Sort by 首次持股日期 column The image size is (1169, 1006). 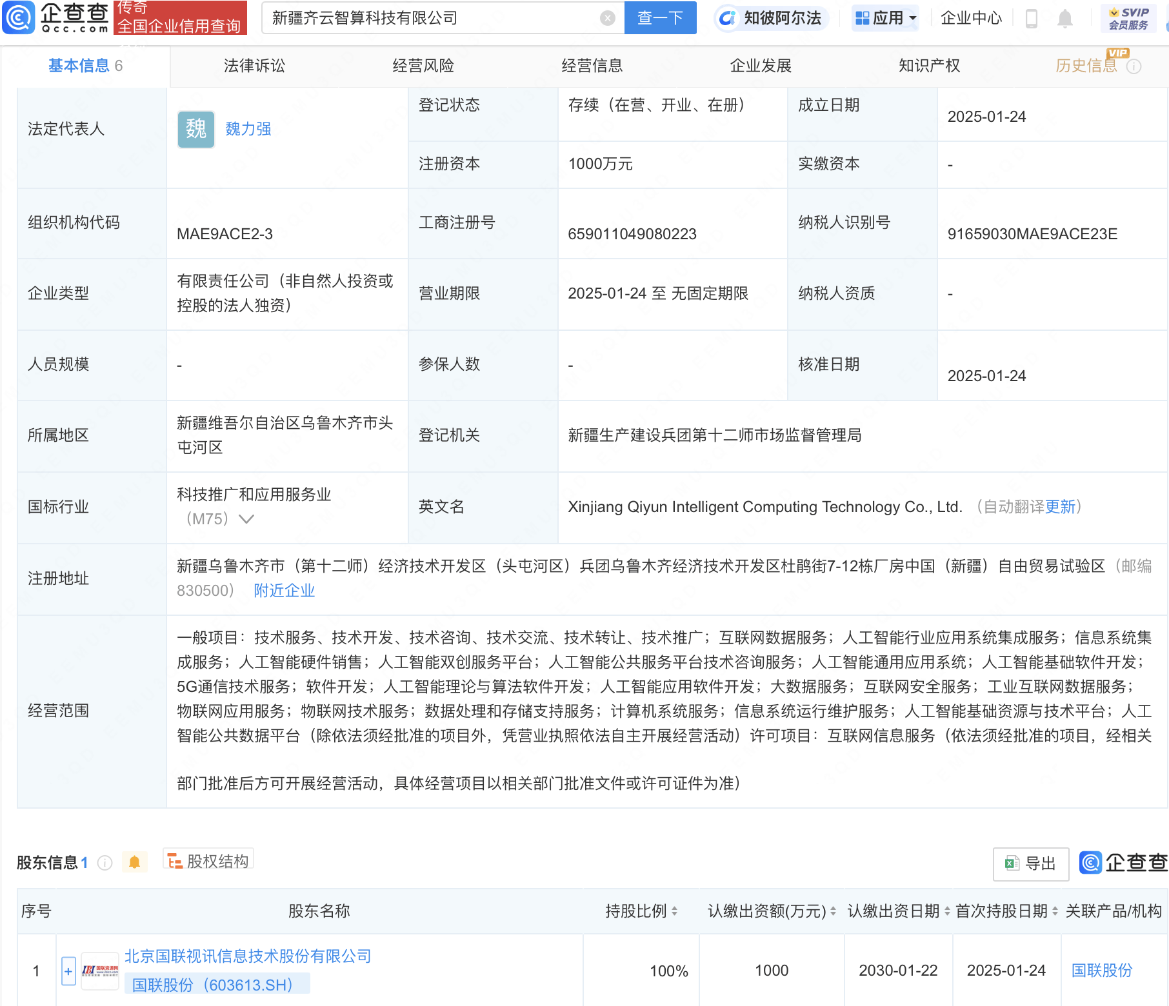click(x=1055, y=911)
